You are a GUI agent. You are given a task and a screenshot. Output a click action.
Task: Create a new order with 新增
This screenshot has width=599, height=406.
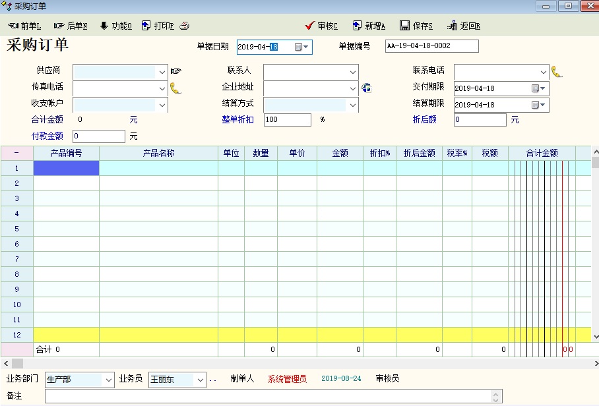[369, 26]
